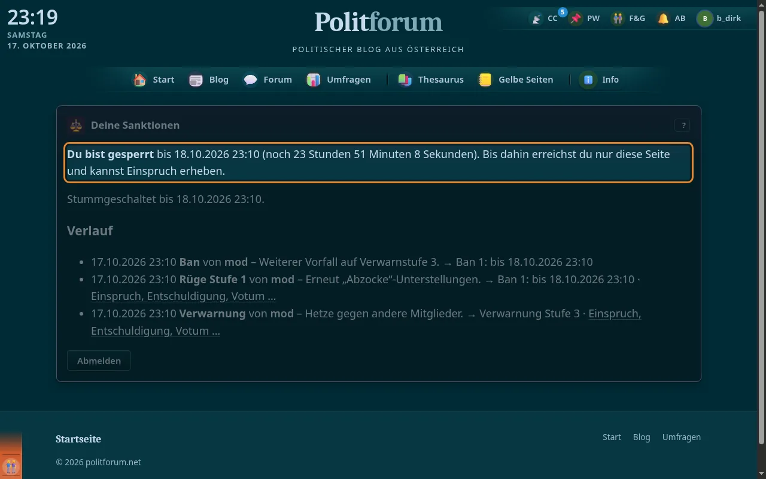Click the 23:19 clock display
The height and width of the screenshot is (479, 766).
32,17
